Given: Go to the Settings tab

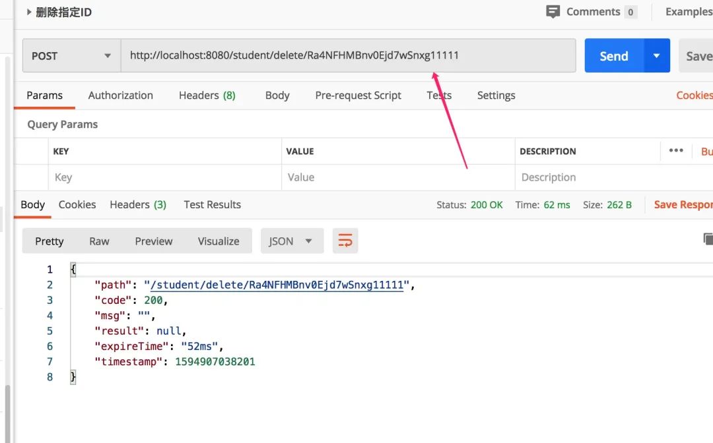Looking at the screenshot, I should pos(496,96).
